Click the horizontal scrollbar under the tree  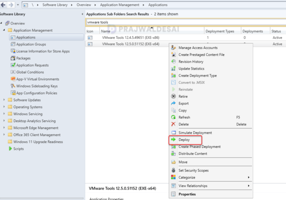[42, 199]
